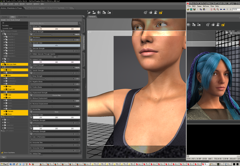Click the blue Previous image arrow in IrfanView
The height and width of the screenshot is (166, 240).
(221, 10)
